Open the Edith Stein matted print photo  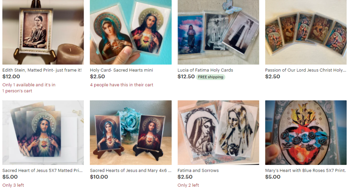click(x=43, y=32)
